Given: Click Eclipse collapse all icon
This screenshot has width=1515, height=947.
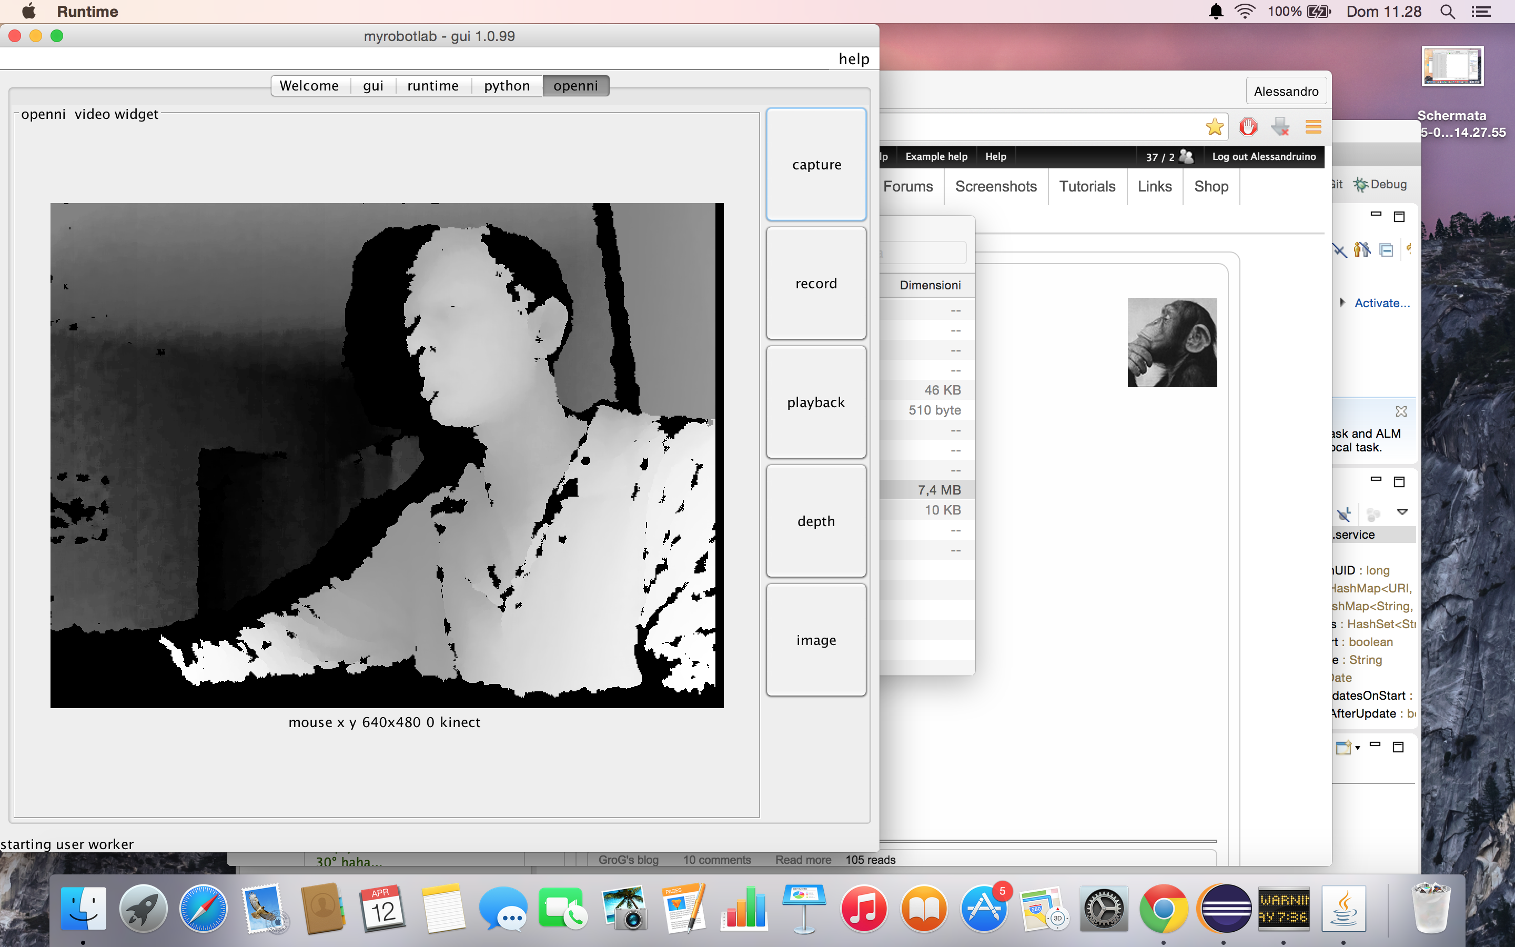Looking at the screenshot, I should pos(1386,250).
